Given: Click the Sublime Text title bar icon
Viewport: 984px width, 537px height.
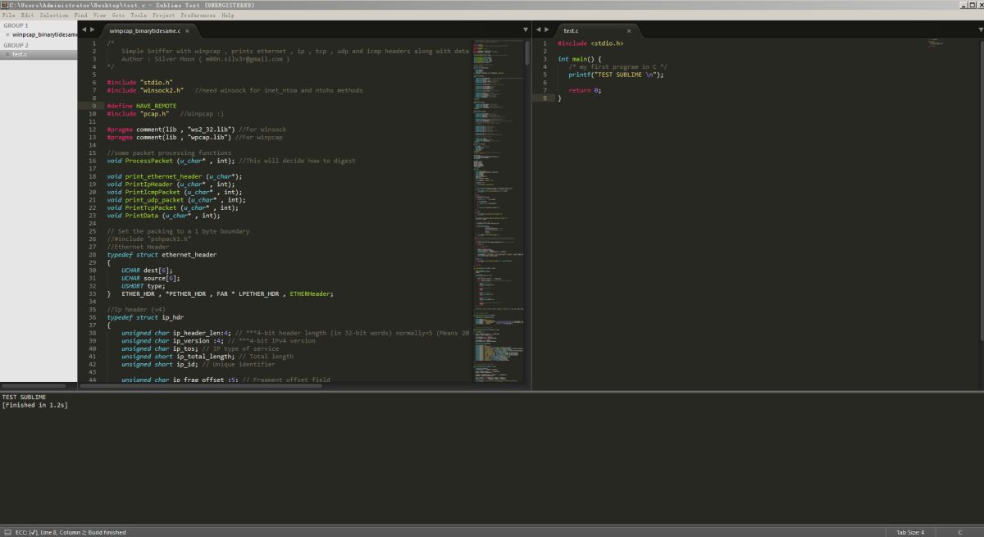Looking at the screenshot, I should [5, 5].
